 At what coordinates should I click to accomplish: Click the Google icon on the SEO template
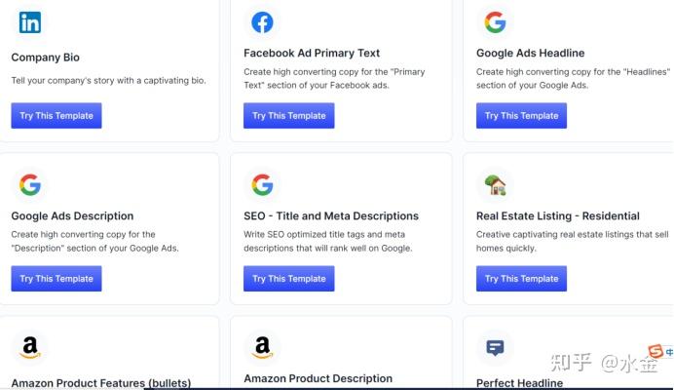[x=262, y=184]
